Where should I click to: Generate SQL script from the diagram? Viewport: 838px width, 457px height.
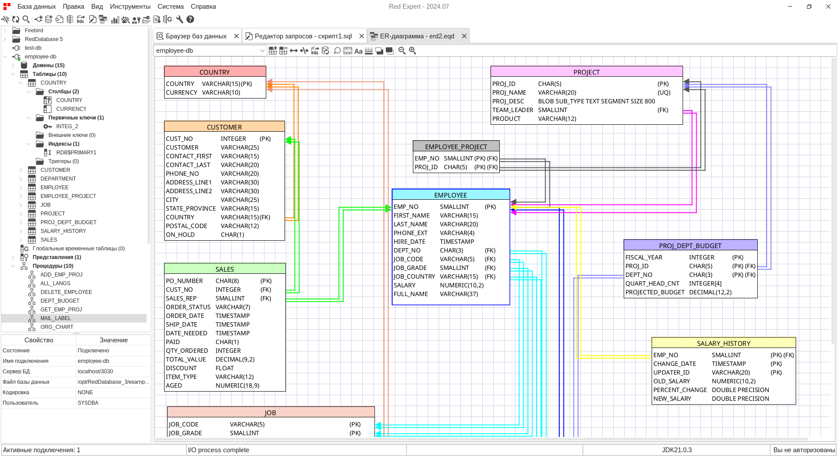point(316,51)
